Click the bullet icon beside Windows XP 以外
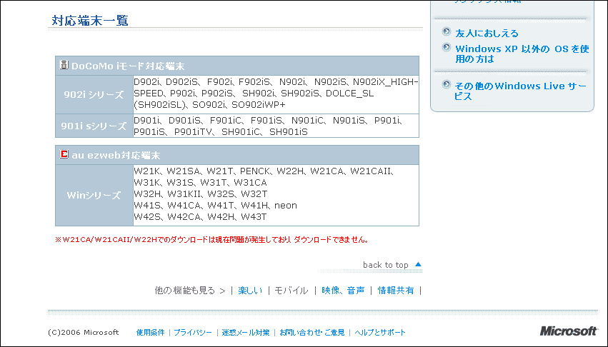Viewport: 608px width, 347px height. (447, 49)
